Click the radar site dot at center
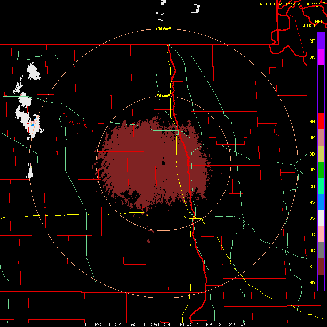This screenshot has height=327, width=327. point(163,163)
